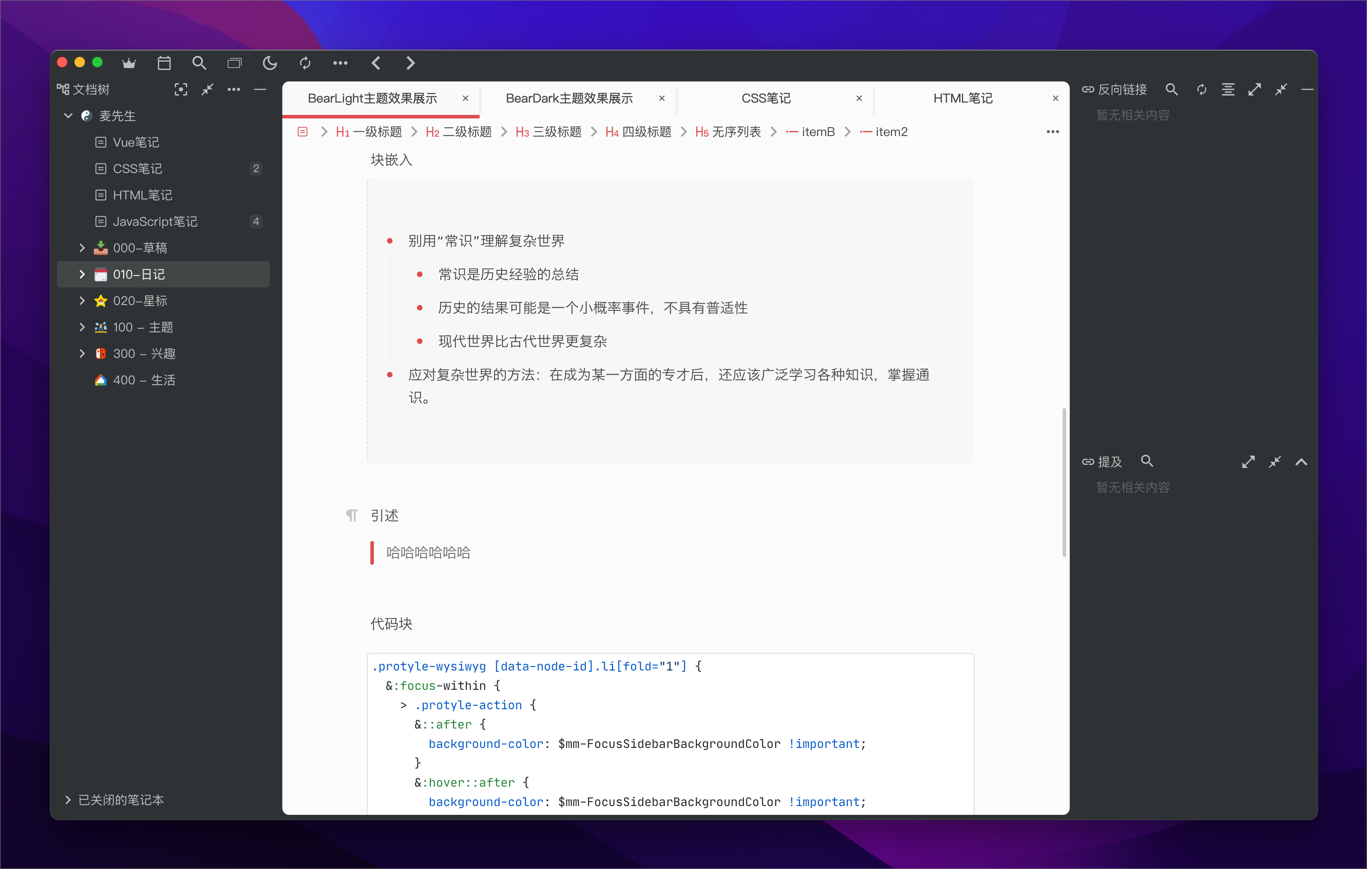The height and width of the screenshot is (869, 1367).
Task: Click the H3 三级标题 breadcrumb link
Action: (548, 132)
